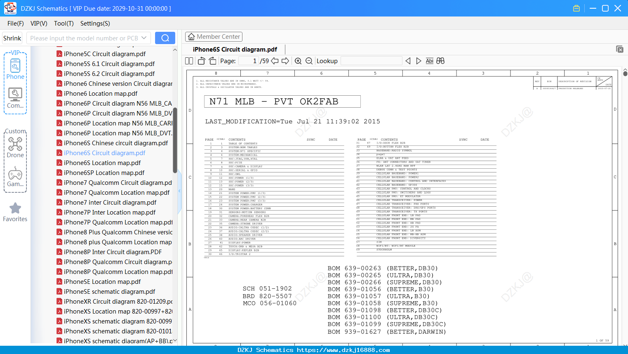Screen dimensions: 628x354
Task: Expand the model number dropdown
Action: coord(144,38)
